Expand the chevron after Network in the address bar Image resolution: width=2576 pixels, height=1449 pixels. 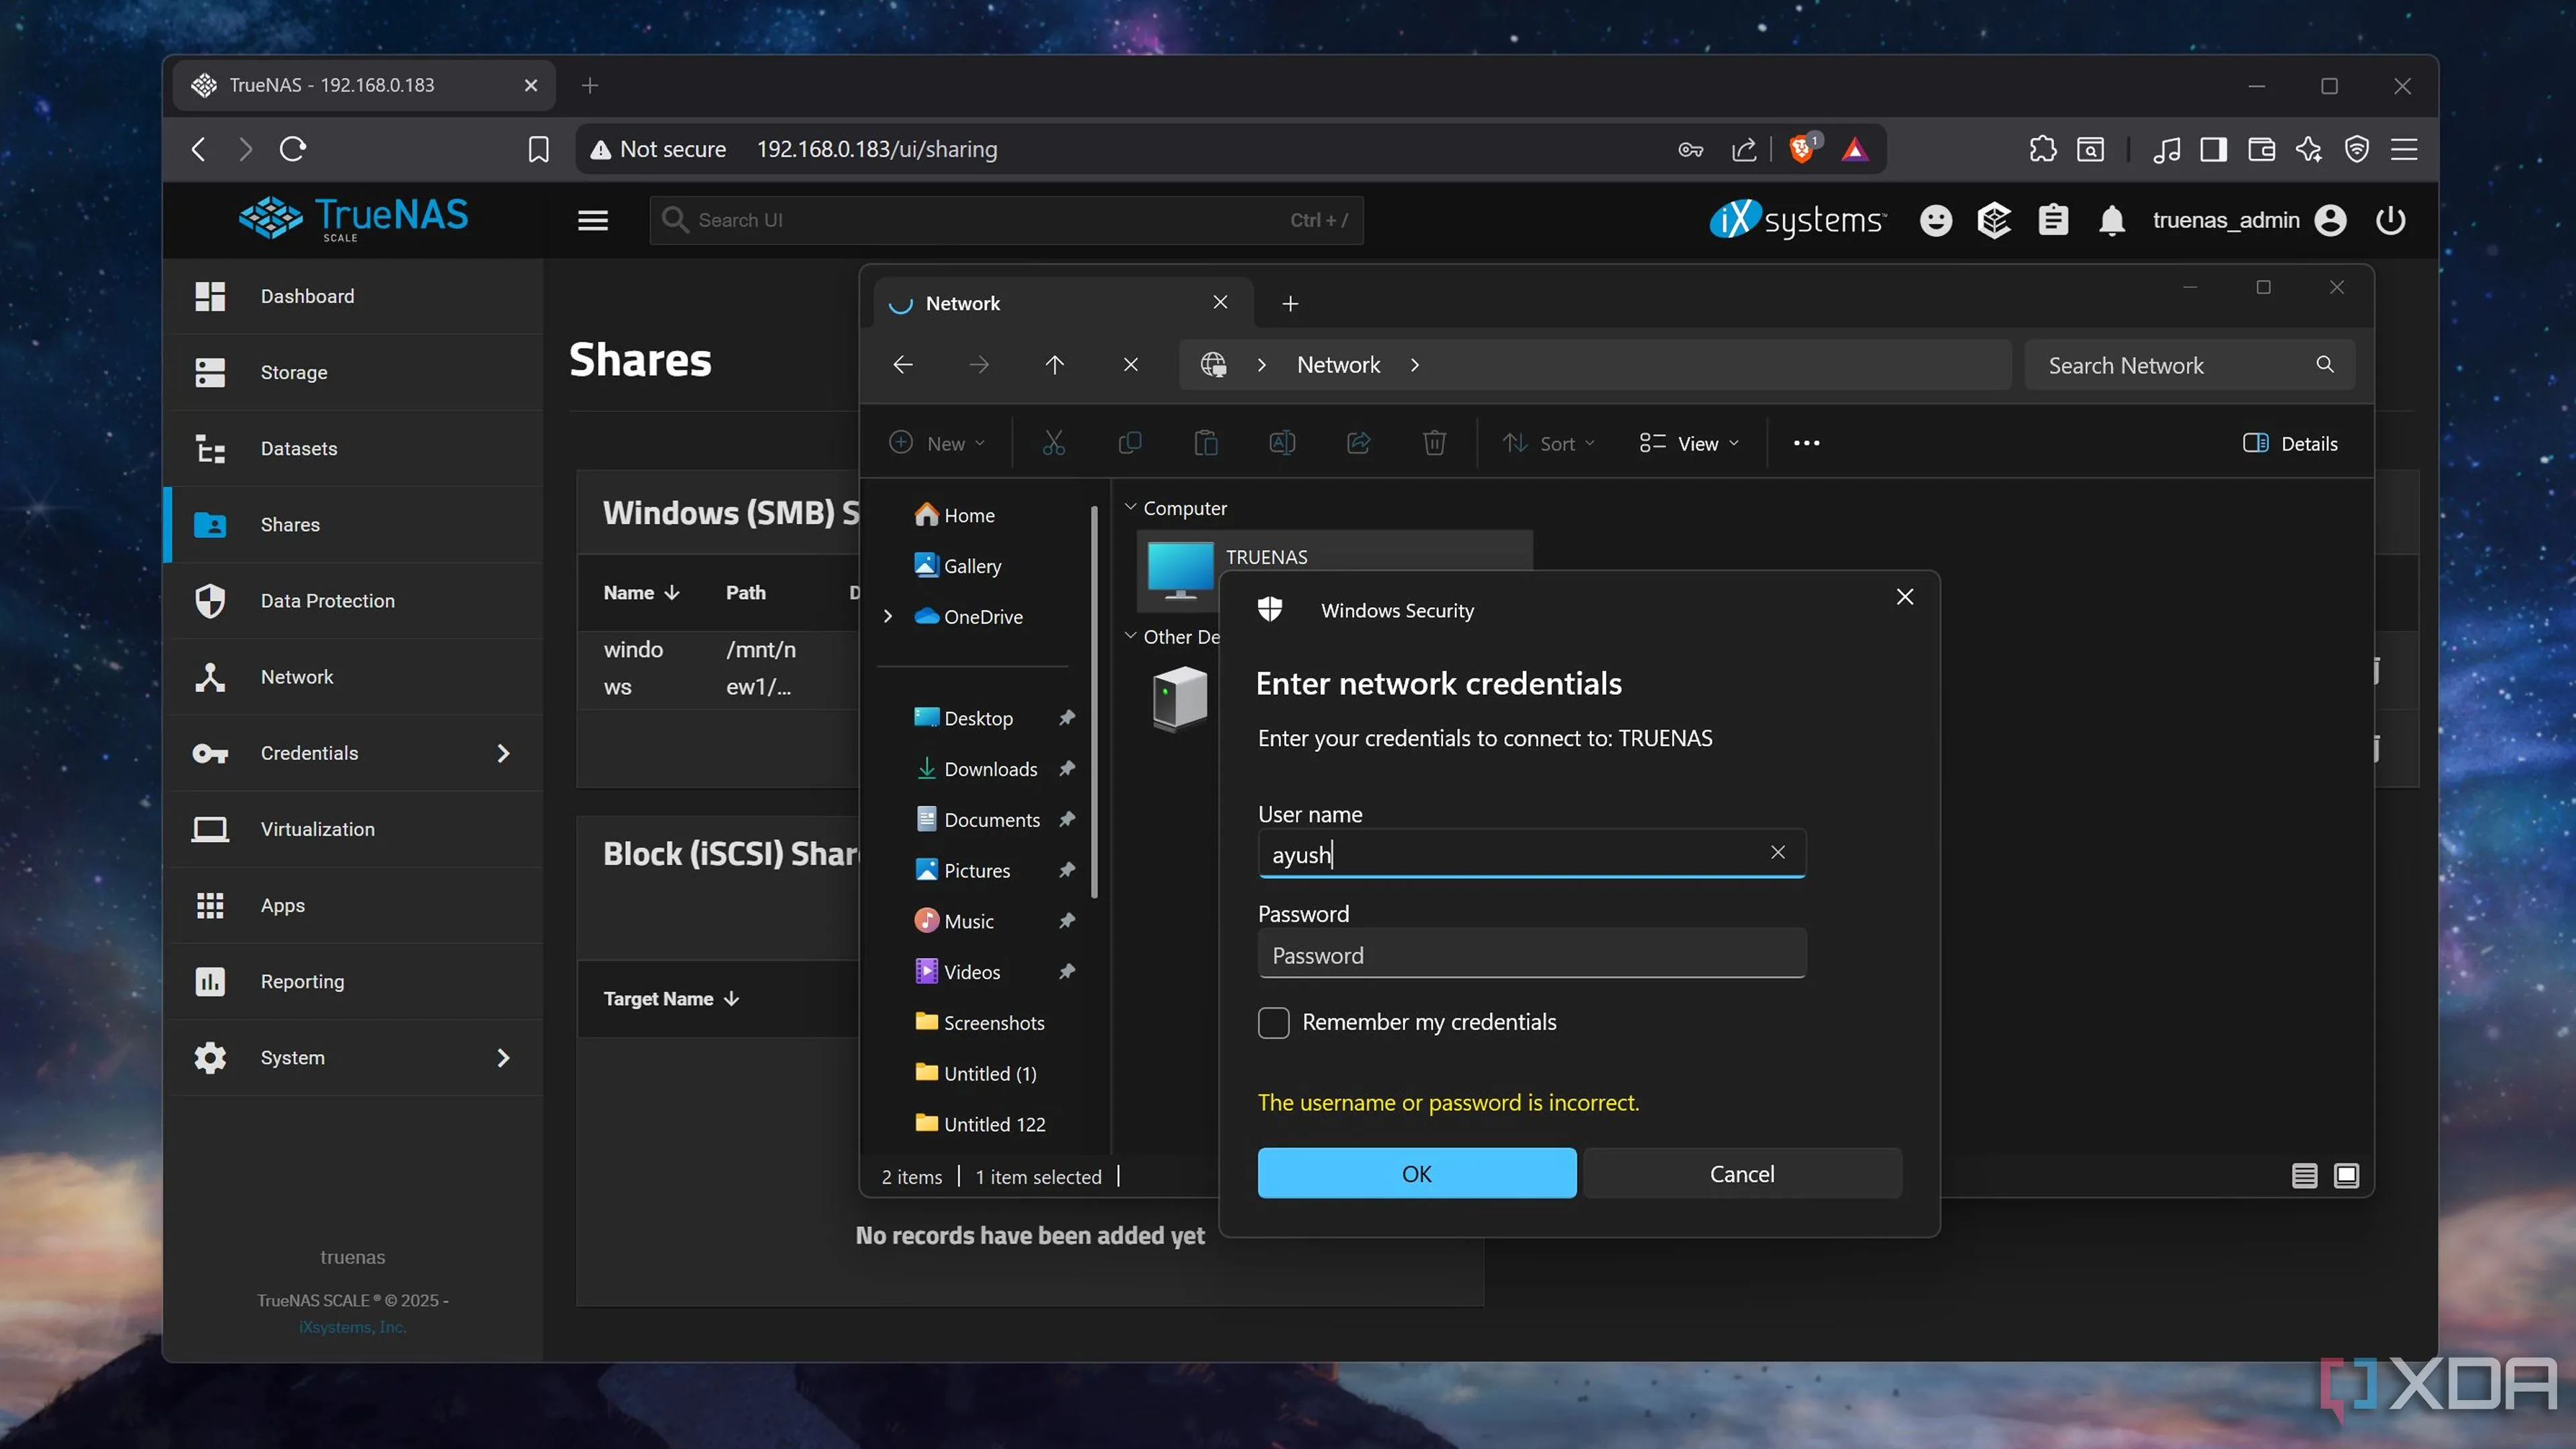tap(1414, 365)
